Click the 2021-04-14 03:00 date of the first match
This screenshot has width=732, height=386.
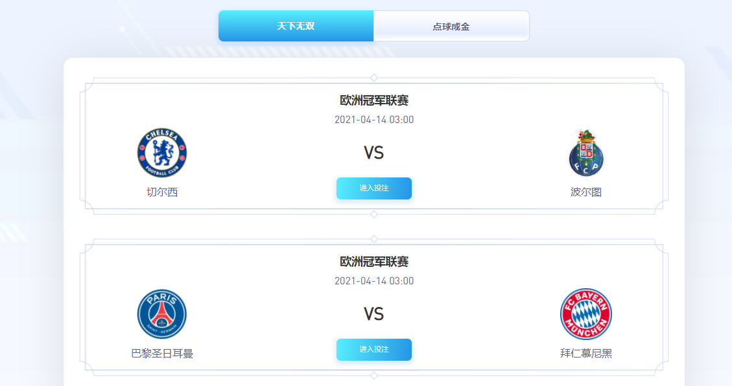[x=373, y=119]
